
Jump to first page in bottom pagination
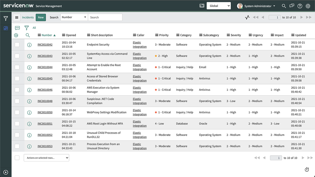coord(257,158)
